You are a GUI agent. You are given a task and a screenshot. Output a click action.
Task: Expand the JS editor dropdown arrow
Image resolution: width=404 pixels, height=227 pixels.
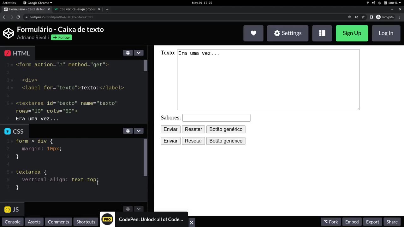point(139,209)
